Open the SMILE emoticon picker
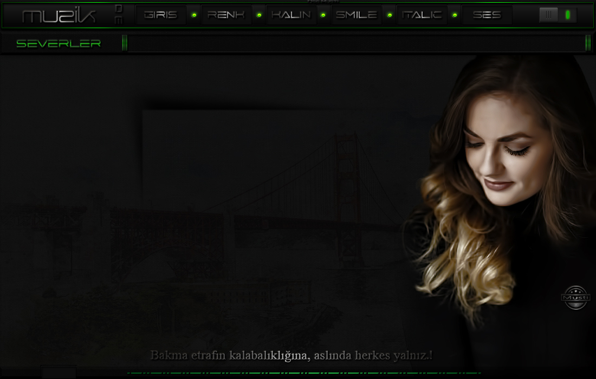The image size is (596, 379). click(x=356, y=15)
